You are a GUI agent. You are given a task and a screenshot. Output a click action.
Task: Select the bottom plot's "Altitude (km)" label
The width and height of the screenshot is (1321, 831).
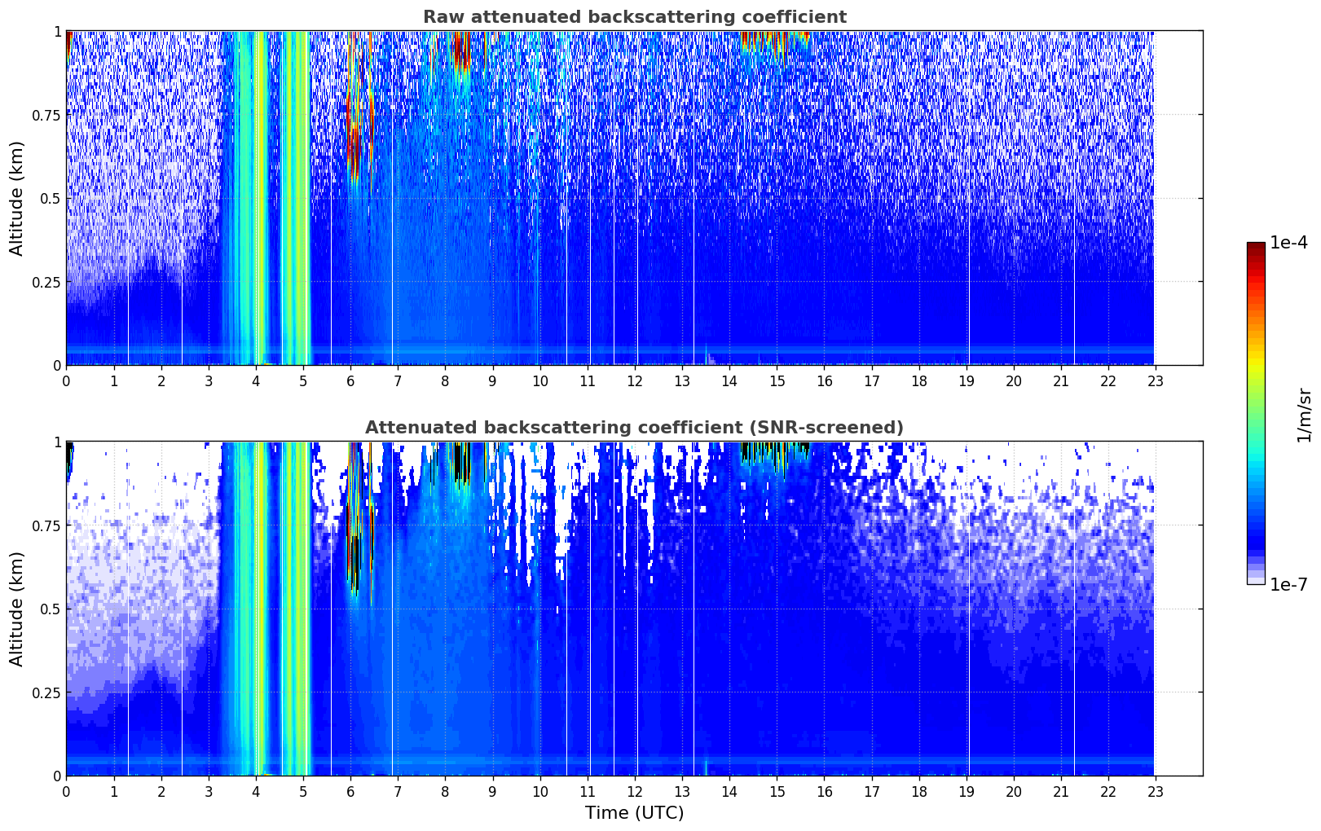(x=17, y=609)
